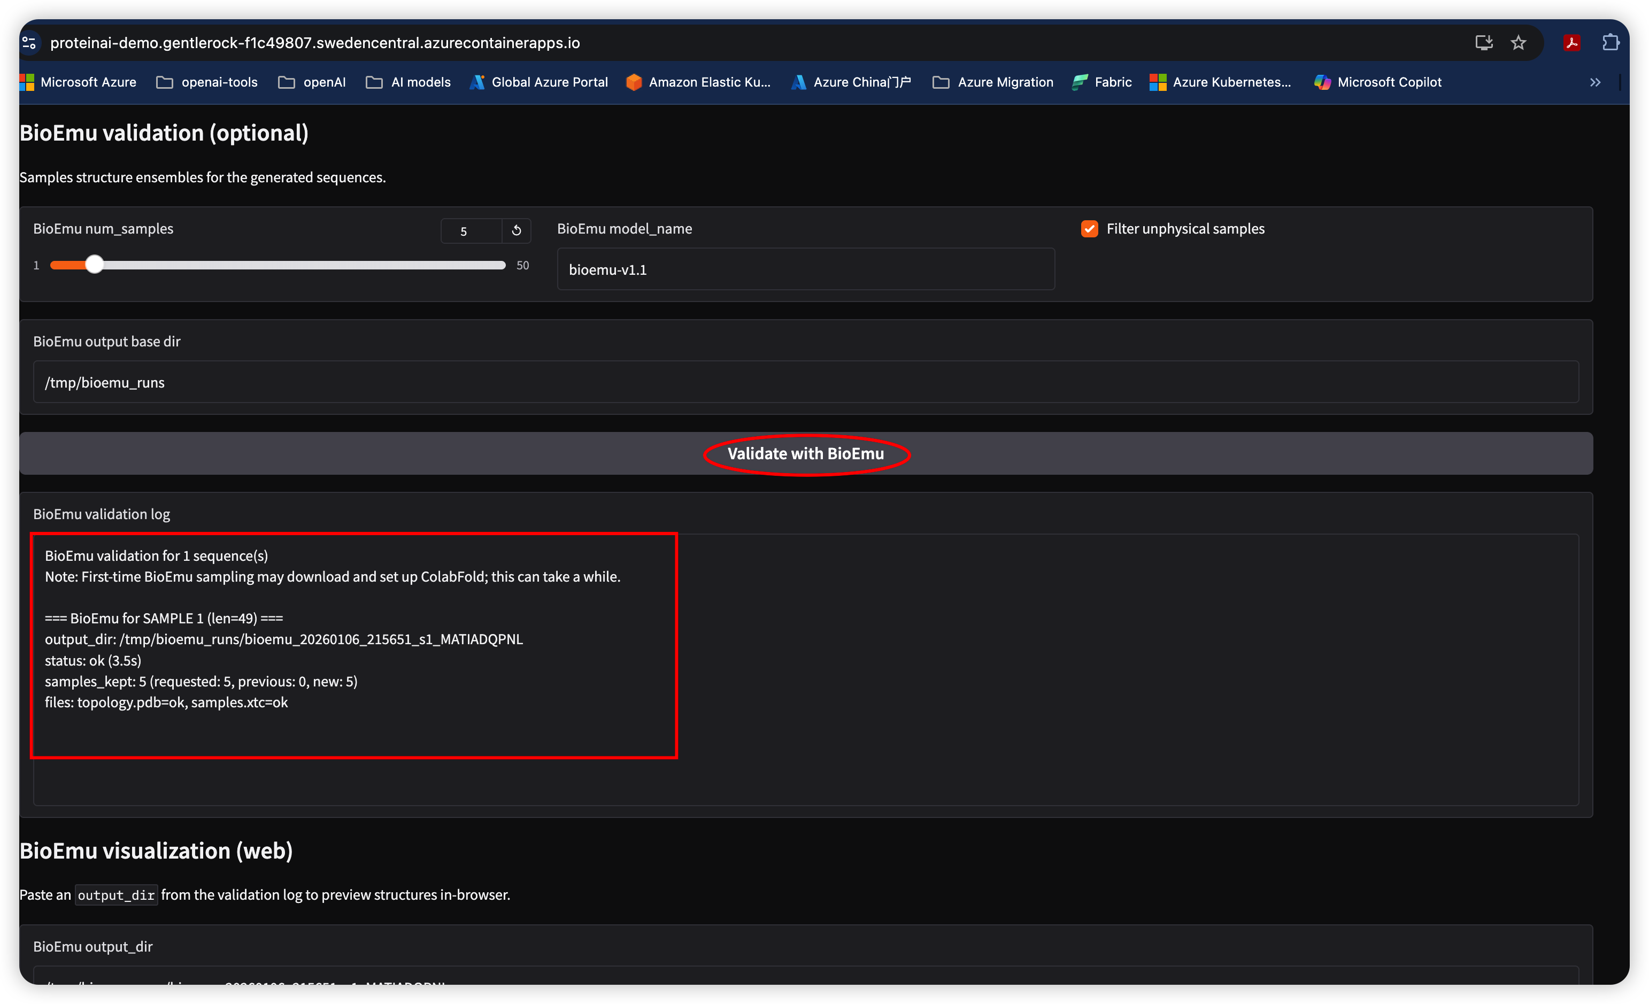This screenshot has height=1004, width=1649.
Task: Open the Microsoft Copilot bookmark
Action: pos(1377,82)
